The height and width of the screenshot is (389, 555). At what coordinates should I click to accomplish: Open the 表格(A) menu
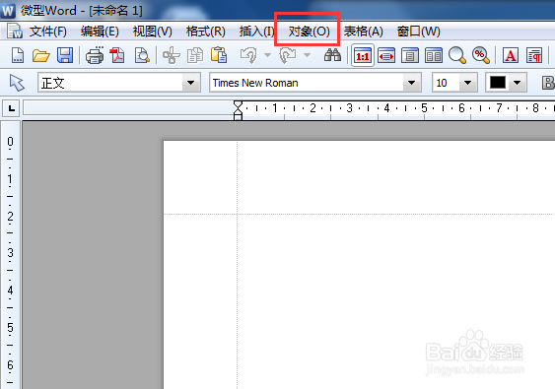coord(363,32)
